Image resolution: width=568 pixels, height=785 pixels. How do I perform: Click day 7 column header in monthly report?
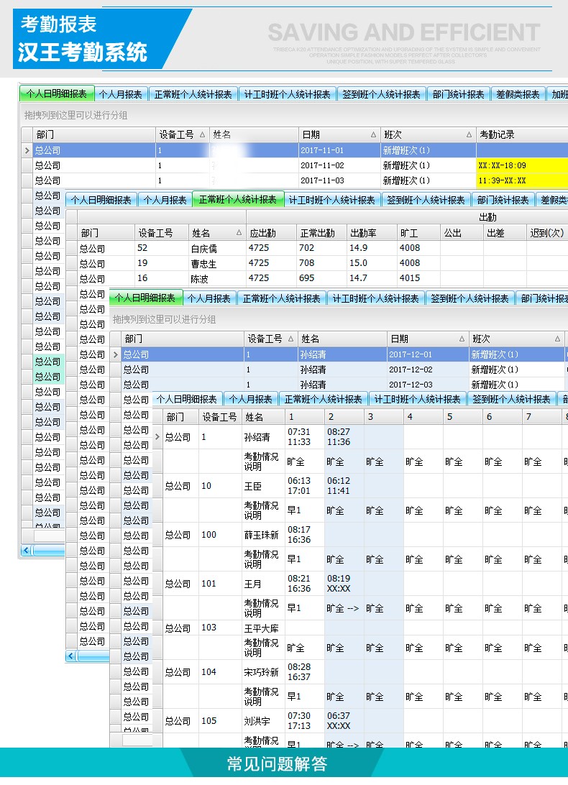point(541,416)
